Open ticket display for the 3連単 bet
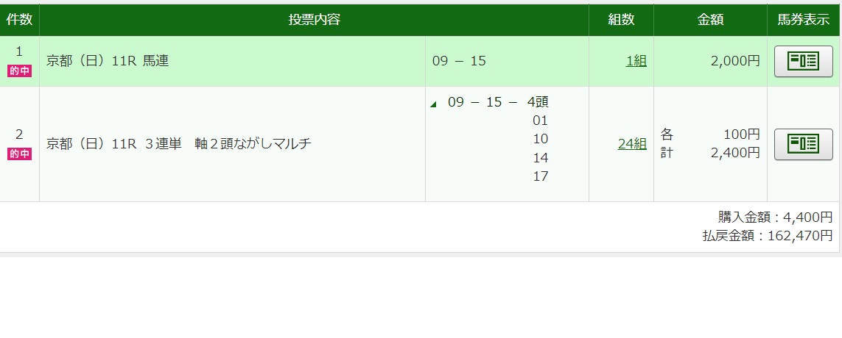 coord(803,144)
